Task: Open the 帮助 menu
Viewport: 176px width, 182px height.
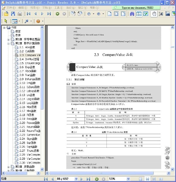Action: click(94, 8)
